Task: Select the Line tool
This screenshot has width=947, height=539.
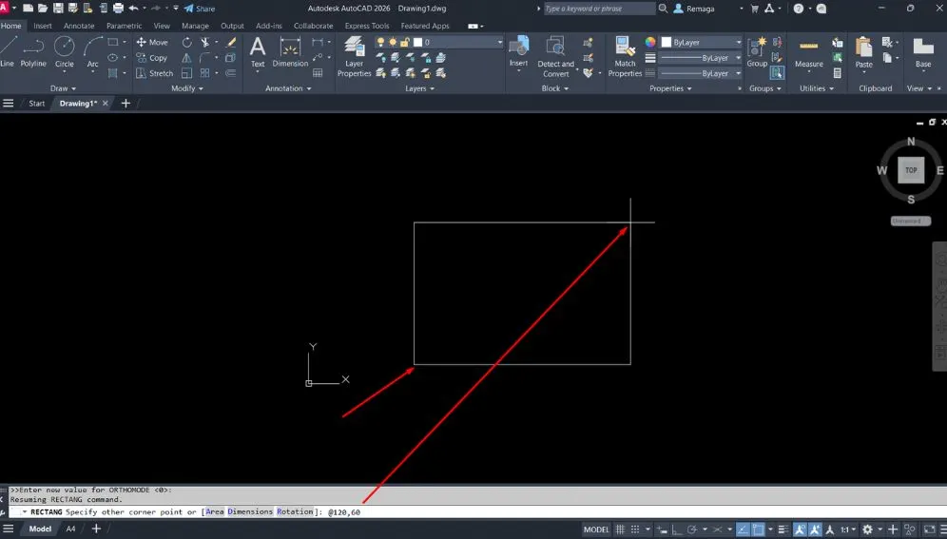Action: [x=8, y=51]
